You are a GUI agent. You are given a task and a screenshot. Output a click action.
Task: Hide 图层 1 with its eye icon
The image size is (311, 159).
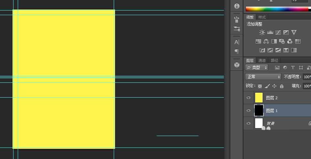click(x=249, y=110)
